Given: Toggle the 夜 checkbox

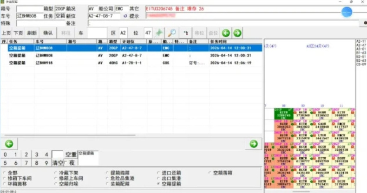Looking at the screenshot, I should coord(70,163).
